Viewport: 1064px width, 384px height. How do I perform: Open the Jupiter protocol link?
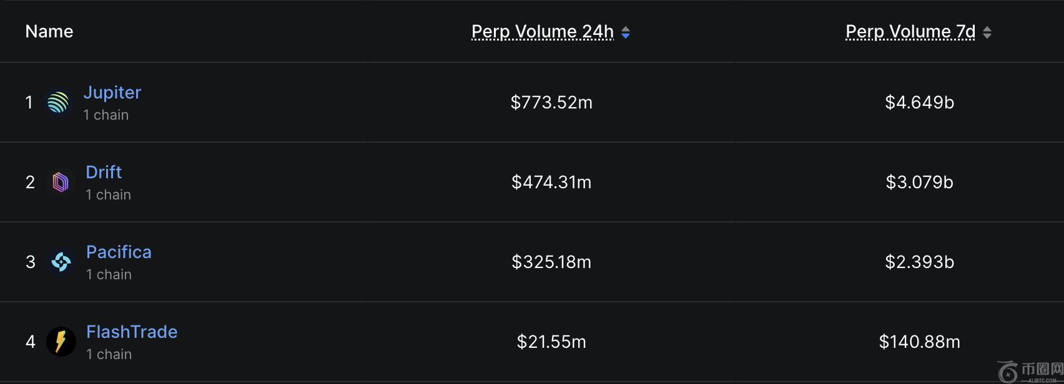click(112, 92)
